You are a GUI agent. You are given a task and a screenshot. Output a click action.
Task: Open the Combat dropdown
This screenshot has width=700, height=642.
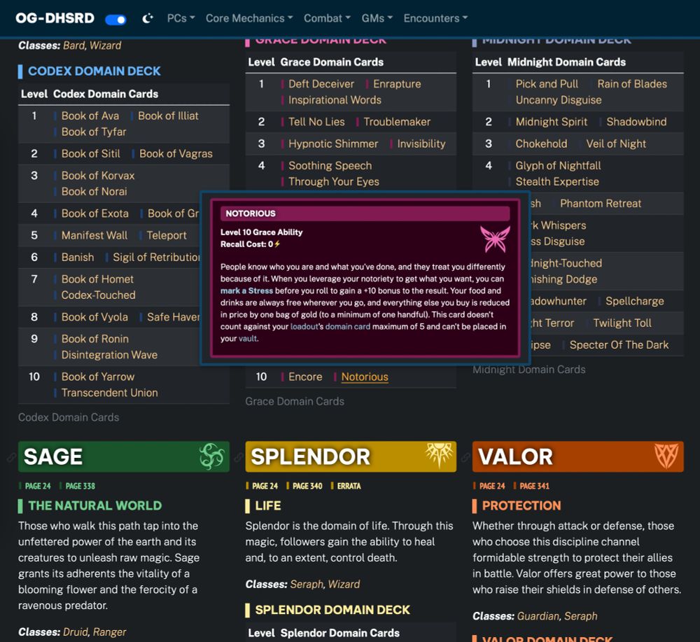coord(327,18)
